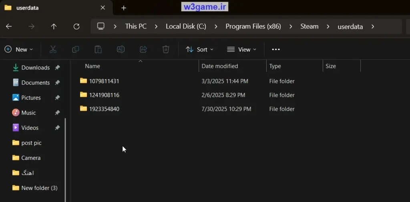410x202 pixels.
Task: Open Music in sidebar
Action: [28, 113]
